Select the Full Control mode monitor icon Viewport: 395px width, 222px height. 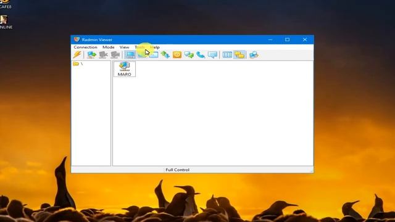[x=130, y=55]
